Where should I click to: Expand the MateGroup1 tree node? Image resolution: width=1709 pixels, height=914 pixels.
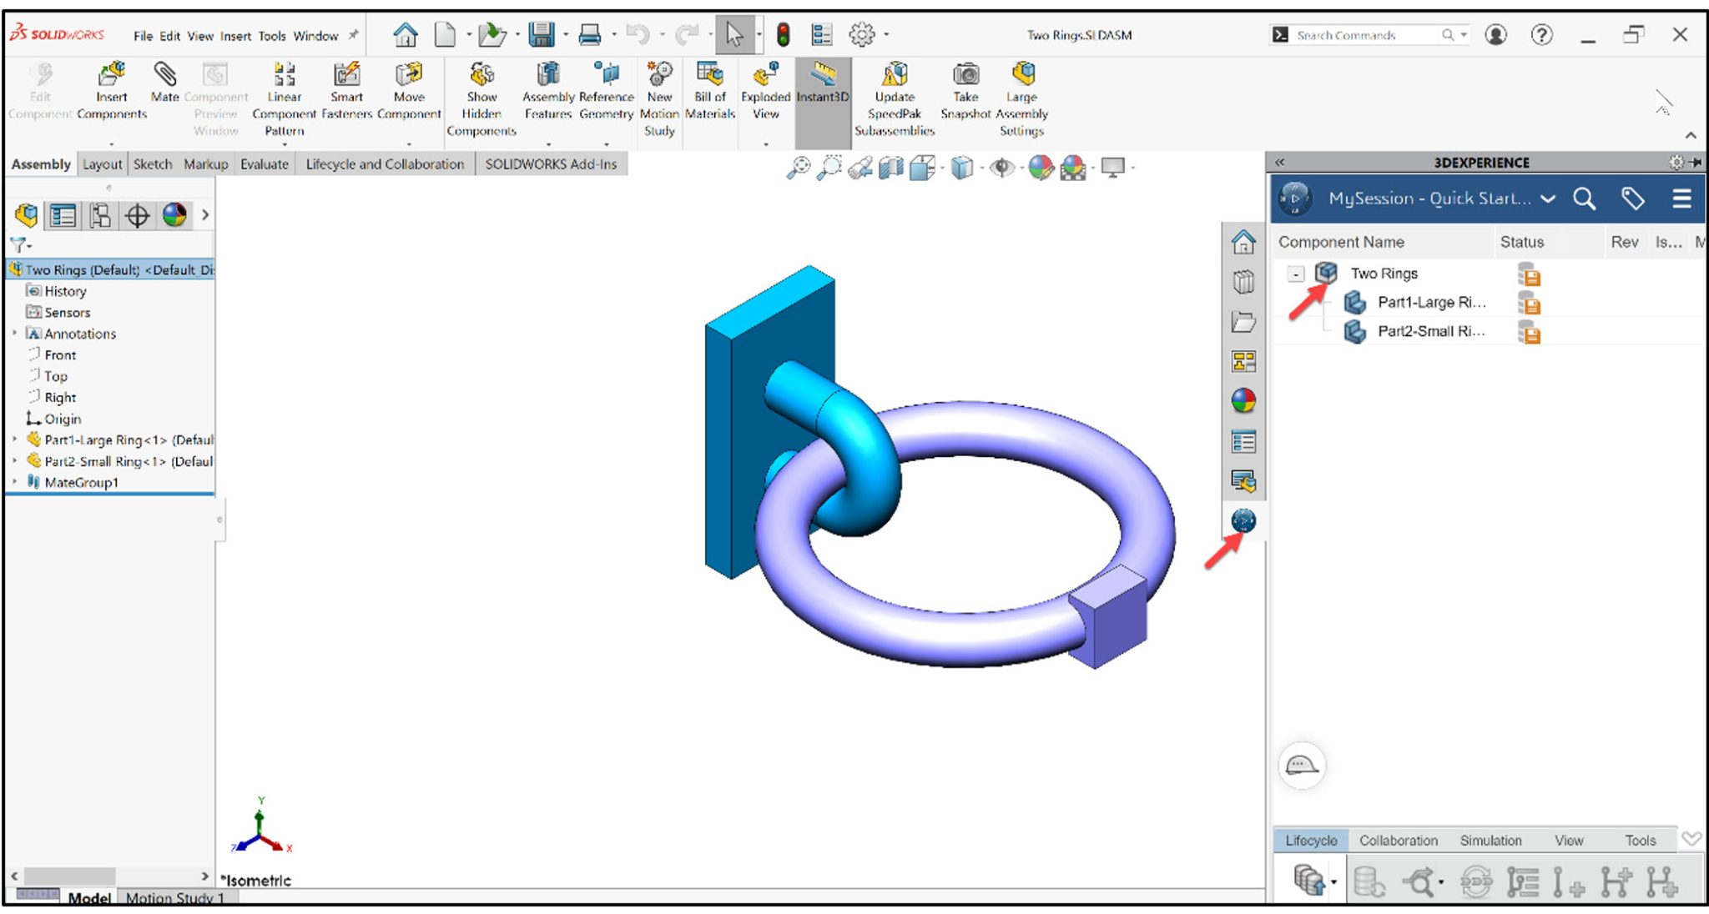point(14,482)
